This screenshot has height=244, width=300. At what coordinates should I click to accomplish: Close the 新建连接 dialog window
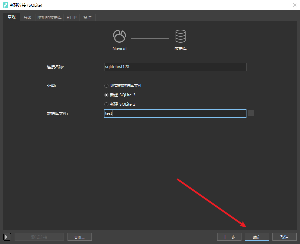[x=295, y=5]
